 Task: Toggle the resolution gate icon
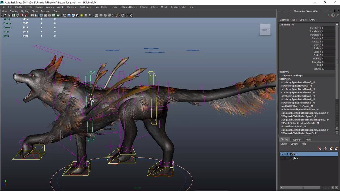pos(41,15)
